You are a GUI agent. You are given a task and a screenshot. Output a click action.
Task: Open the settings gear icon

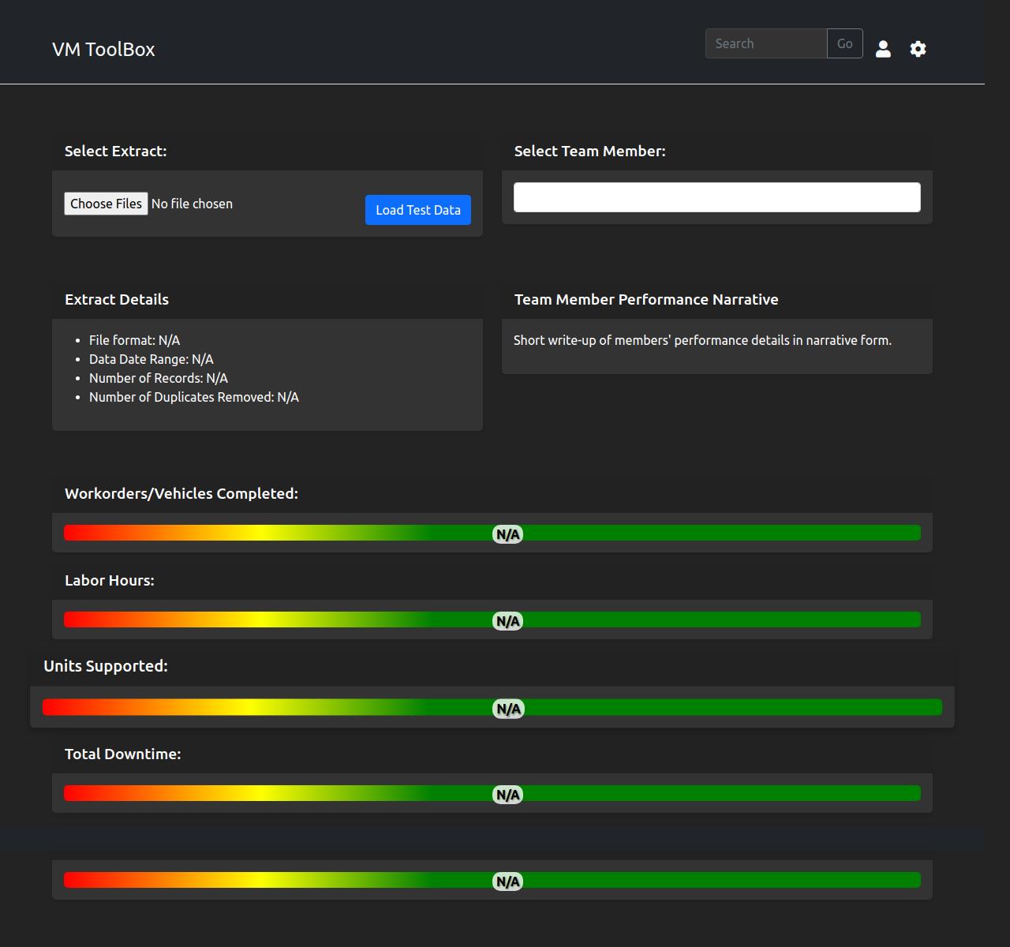click(x=918, y=49)
